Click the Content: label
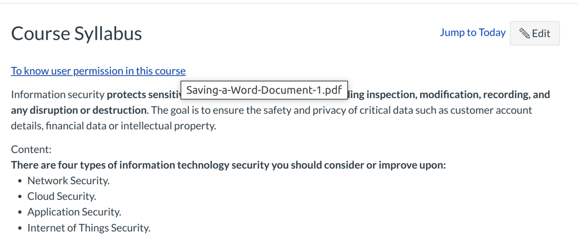The image size is (578, 246). [x=31, y=149]
